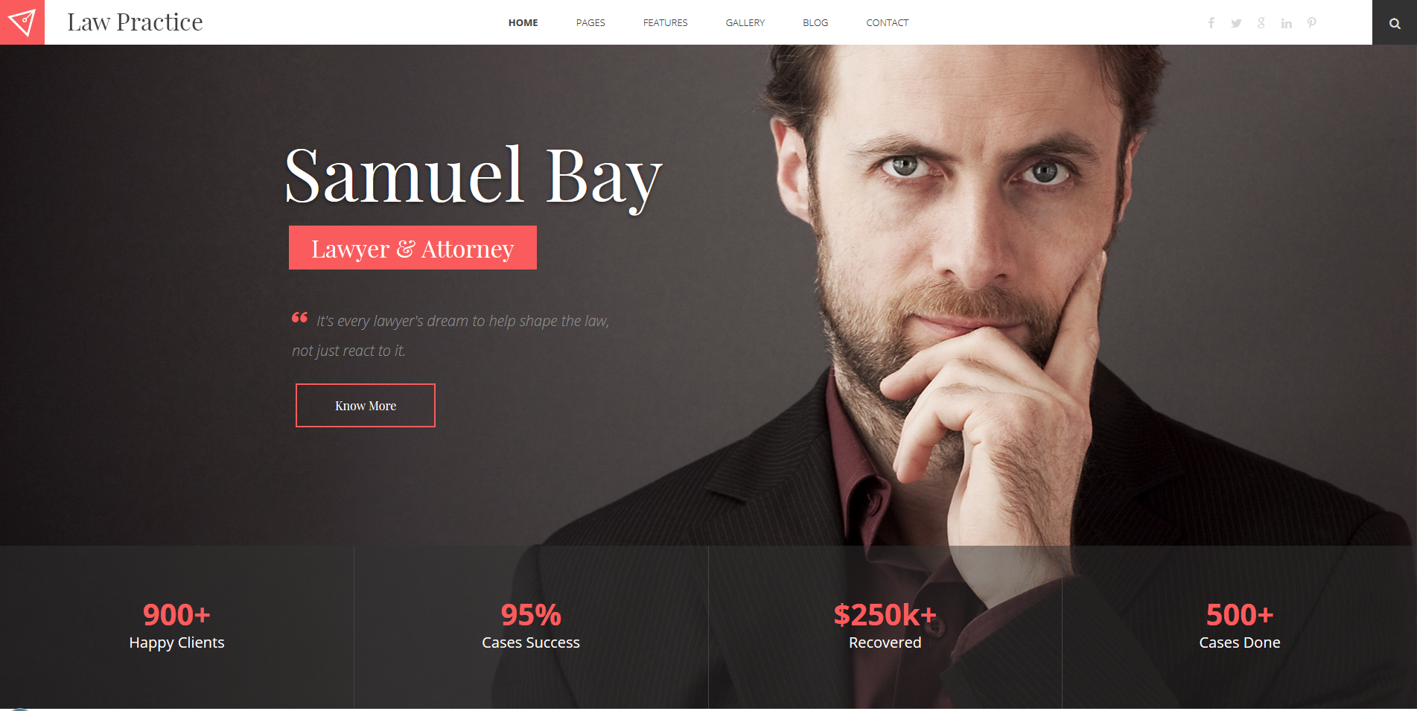Go to the CONTACT menu item
This screenshot has height=711, width=1417.
pyautogui.click(x=887, y=23)
